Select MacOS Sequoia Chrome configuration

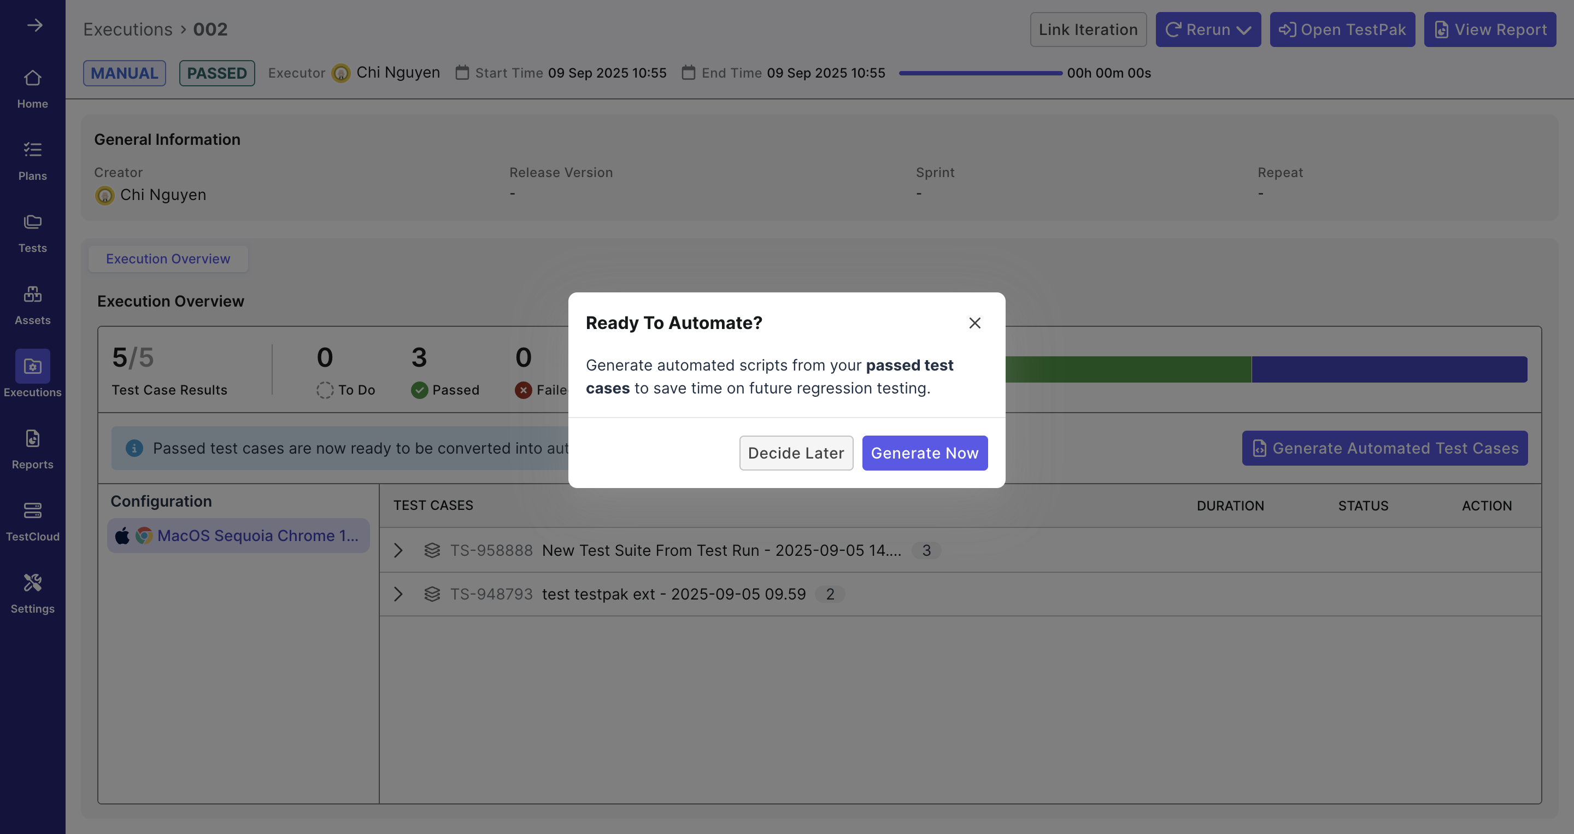pos(238,536)
